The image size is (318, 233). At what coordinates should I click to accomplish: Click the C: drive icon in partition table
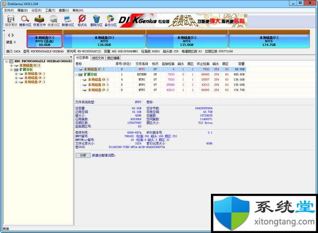[81, 69]
